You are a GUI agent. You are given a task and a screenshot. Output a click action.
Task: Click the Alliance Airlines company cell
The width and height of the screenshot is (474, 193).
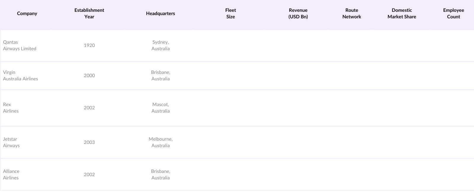(x=11, y=175)
